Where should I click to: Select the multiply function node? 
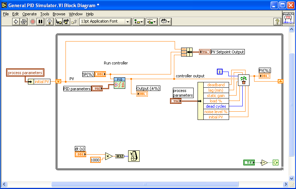(x=109, y=156)
